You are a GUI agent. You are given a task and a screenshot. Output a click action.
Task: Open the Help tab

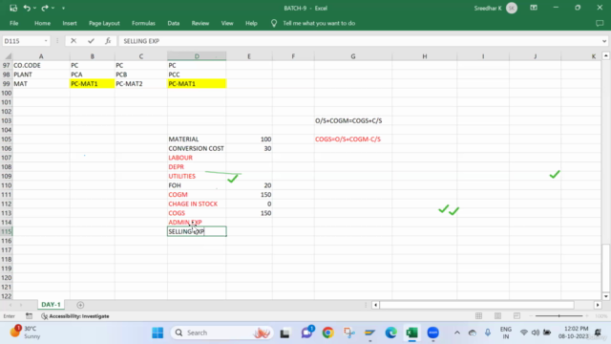pos(251,23)
